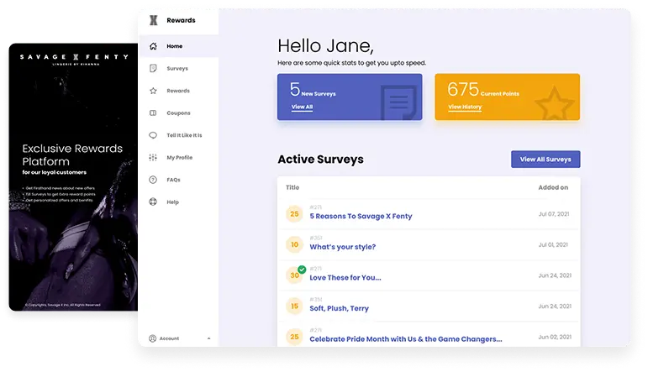Open View History under Current Points
648x372 pixels.
pyautogui.click(x=465, y=107)
